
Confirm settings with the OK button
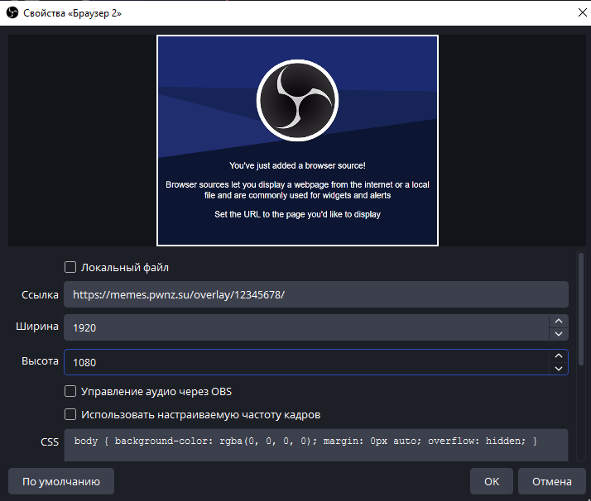tap(492, 481)
